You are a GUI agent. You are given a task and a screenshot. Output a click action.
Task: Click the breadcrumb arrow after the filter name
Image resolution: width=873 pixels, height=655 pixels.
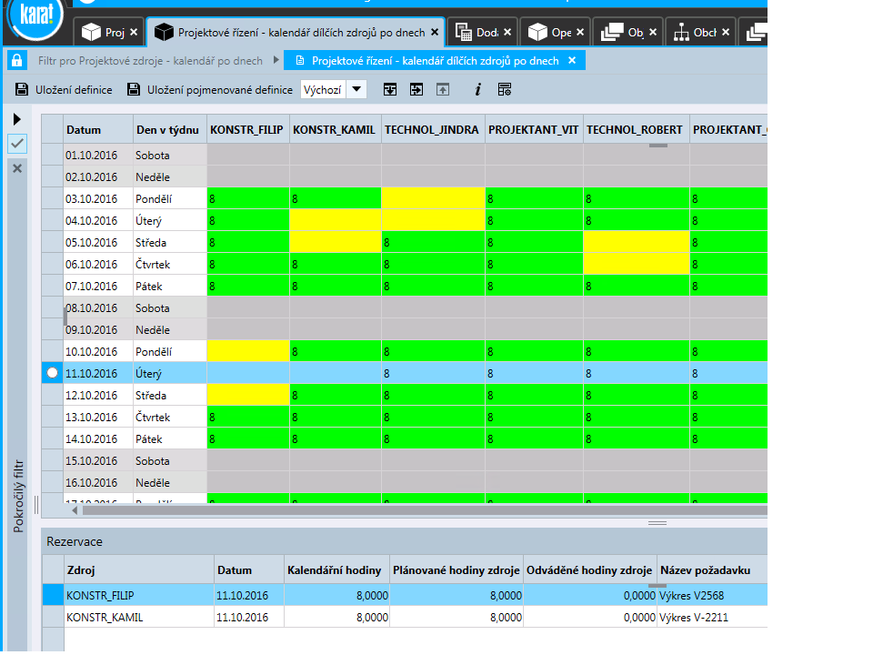tap(276, 60)
